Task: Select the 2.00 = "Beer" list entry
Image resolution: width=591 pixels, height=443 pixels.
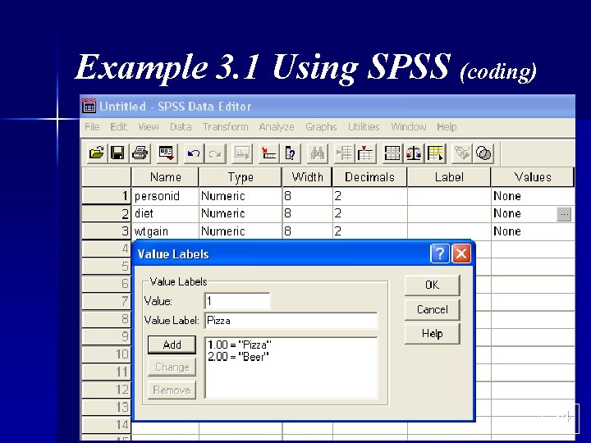Action: pos(238,357)
